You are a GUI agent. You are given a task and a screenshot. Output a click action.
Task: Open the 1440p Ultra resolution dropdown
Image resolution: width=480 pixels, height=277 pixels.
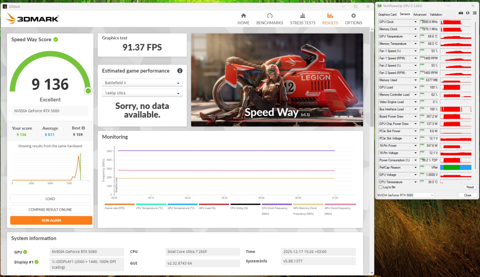[x=142, y=93]
